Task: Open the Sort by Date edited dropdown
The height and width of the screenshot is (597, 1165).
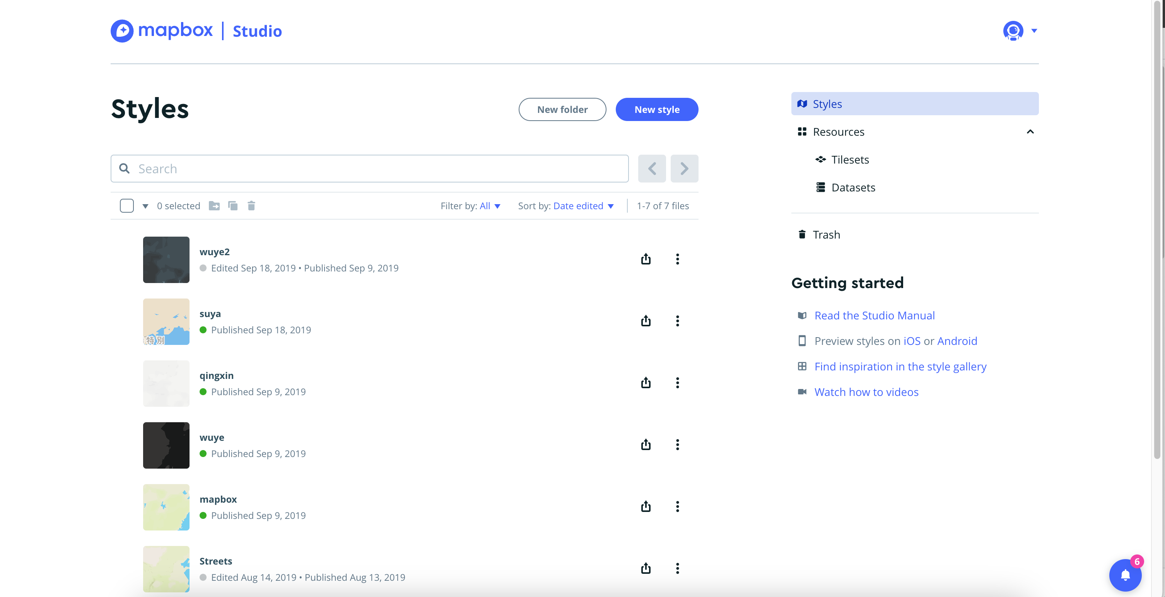Action: (582, 206)
